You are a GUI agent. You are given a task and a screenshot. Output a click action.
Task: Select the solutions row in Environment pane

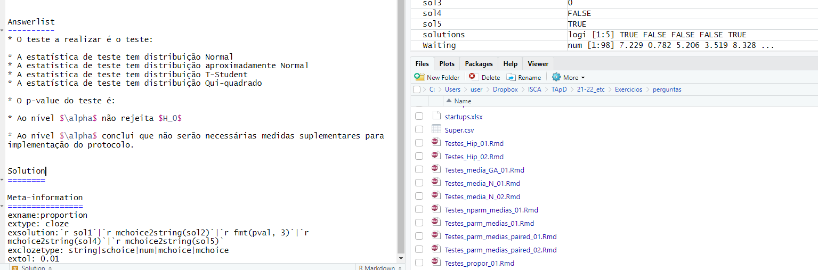click(613, 35)
